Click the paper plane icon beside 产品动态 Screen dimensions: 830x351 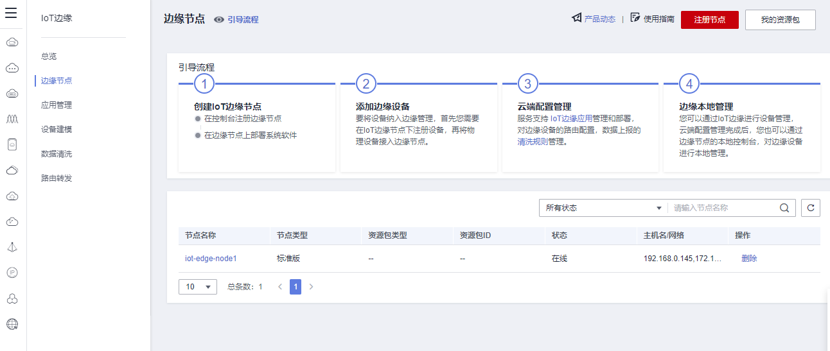click(576, 18)
